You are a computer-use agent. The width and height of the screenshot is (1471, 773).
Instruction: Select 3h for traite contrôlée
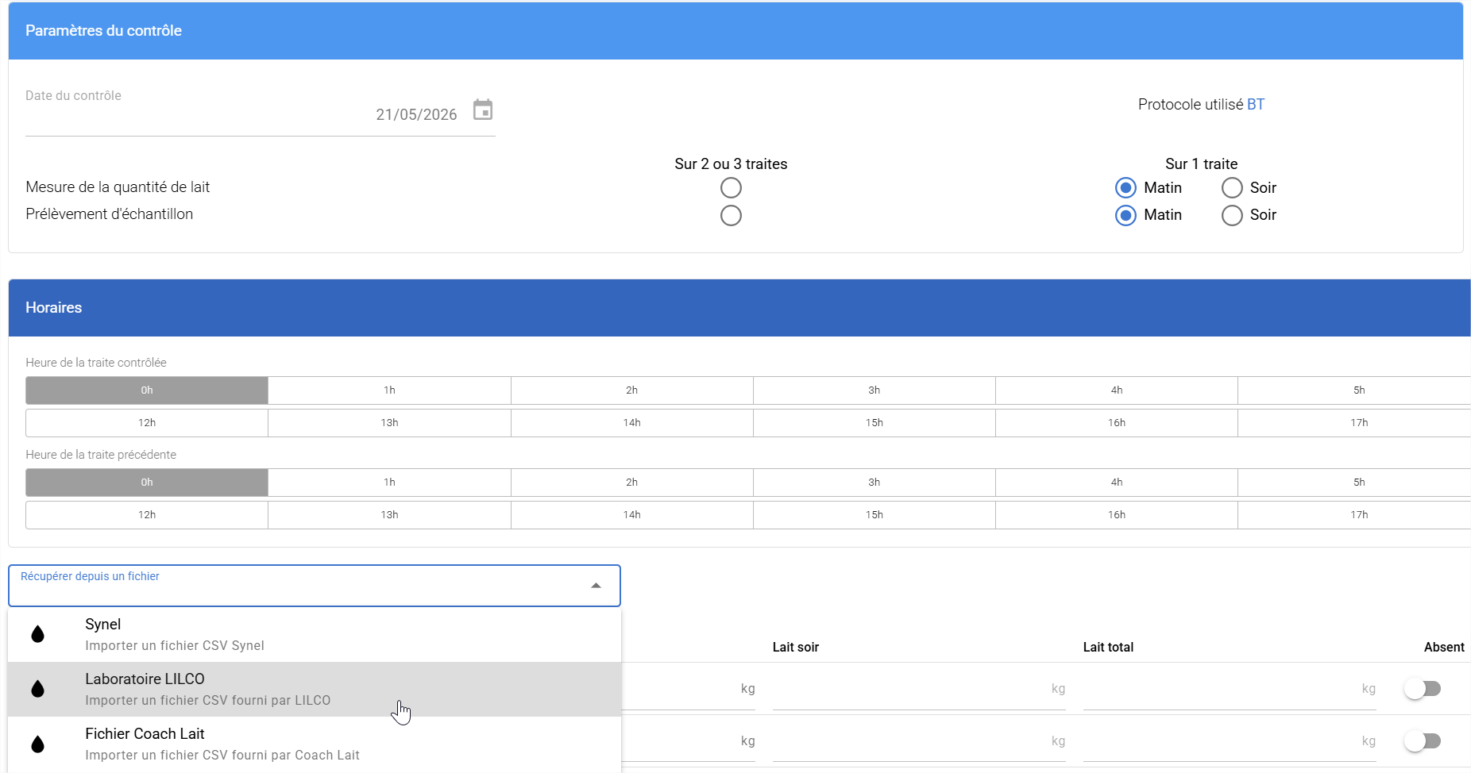pyautogui.click(x=874, y=390)
